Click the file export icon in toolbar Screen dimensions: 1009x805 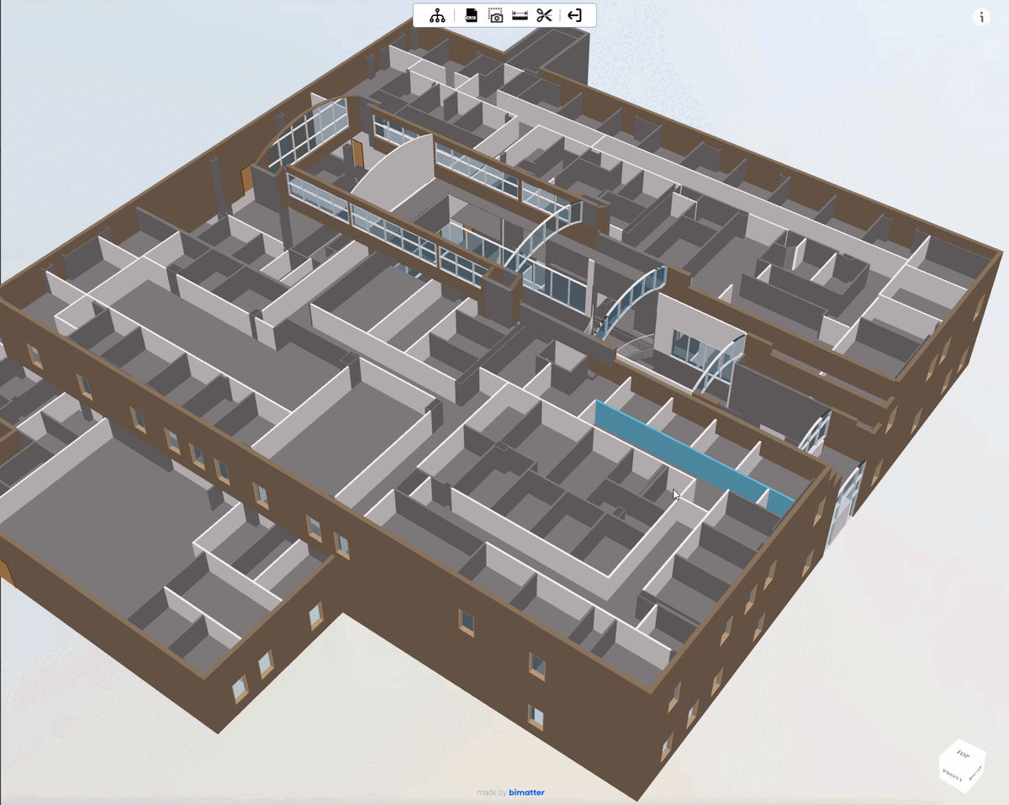pyautogui.click(x=472, y=15)
